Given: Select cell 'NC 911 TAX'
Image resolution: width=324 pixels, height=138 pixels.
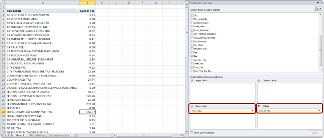Looking at the screenshot, I should point(43,128).
